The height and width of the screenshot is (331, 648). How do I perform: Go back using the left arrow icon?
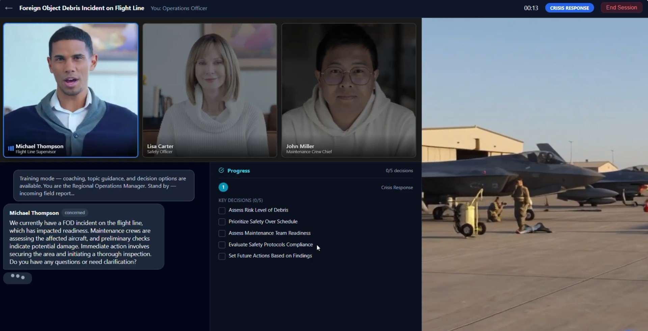pos(9,8)
